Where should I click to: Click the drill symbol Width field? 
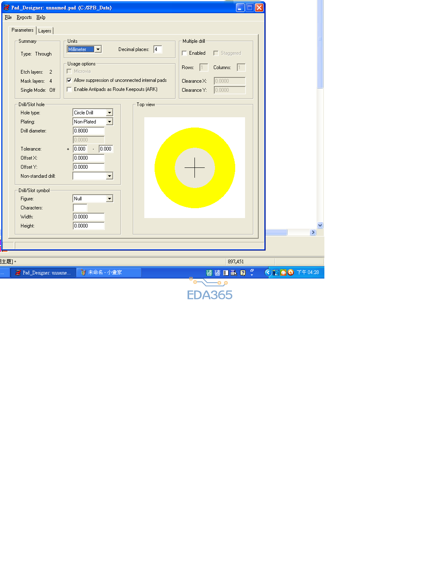(89, 217)
